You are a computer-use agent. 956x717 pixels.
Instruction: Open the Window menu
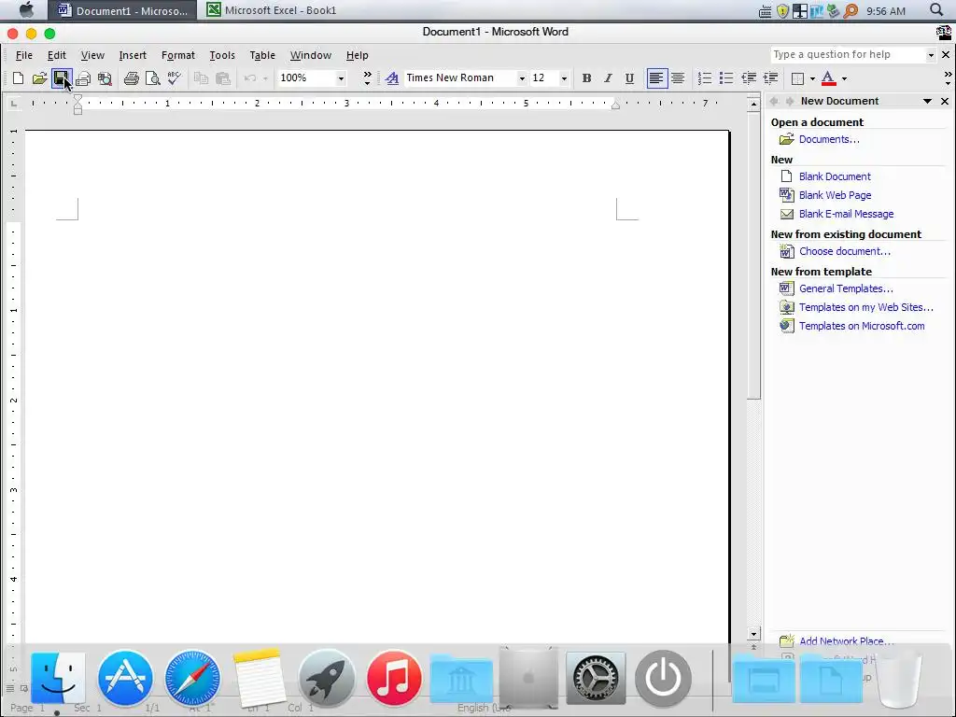(x=310, y=55)
